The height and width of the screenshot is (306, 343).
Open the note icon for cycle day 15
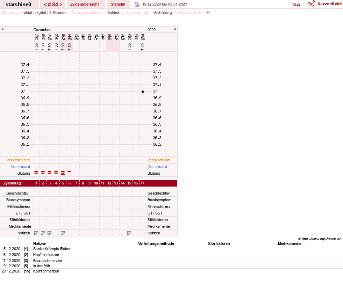pyautogui.click(x=129, y=233)
